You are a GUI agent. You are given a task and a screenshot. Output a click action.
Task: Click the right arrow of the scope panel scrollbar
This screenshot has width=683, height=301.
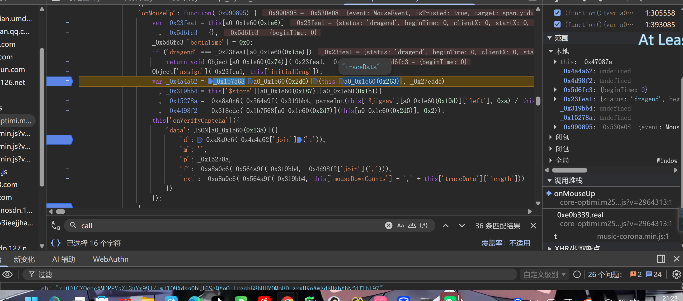tap(675, 170)
